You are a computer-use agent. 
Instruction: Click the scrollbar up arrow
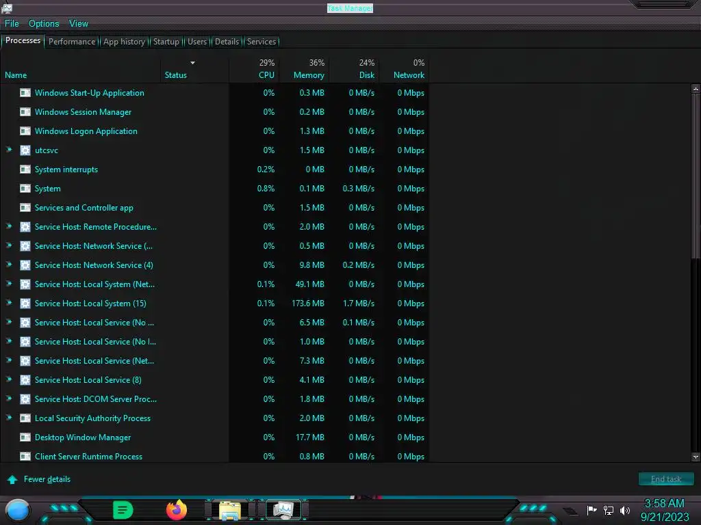696,89
